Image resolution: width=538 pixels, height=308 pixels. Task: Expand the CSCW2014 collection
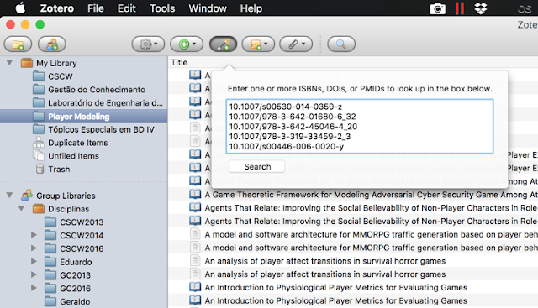(34, 235)
